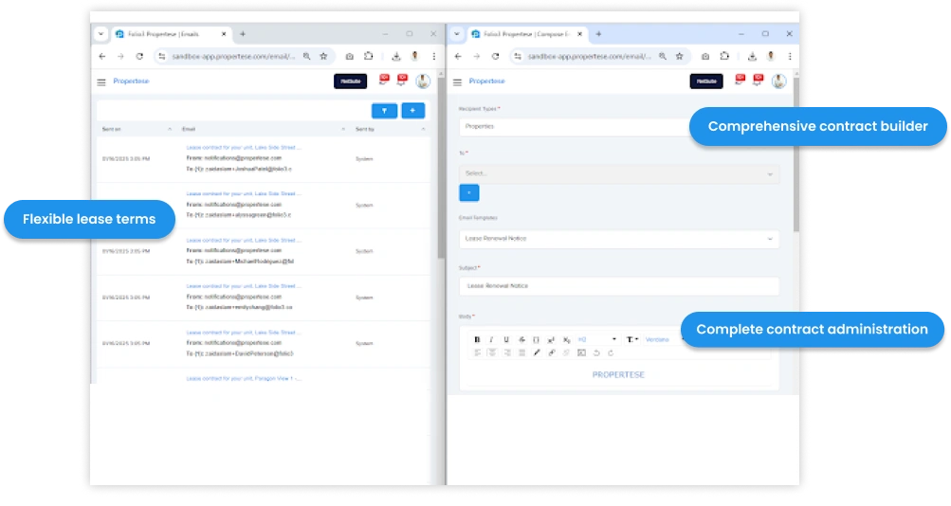Apply superscript in the Body editor
Image resolution: width=951 pixels, height=506 pixels.
[x=551, y=340]
